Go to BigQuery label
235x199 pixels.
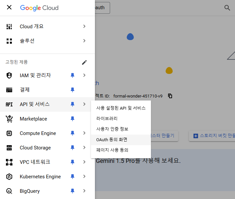pos(30,191)
